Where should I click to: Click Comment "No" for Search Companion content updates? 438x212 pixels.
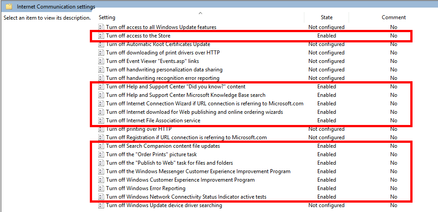pyautogui.click(x=394, y=146)
